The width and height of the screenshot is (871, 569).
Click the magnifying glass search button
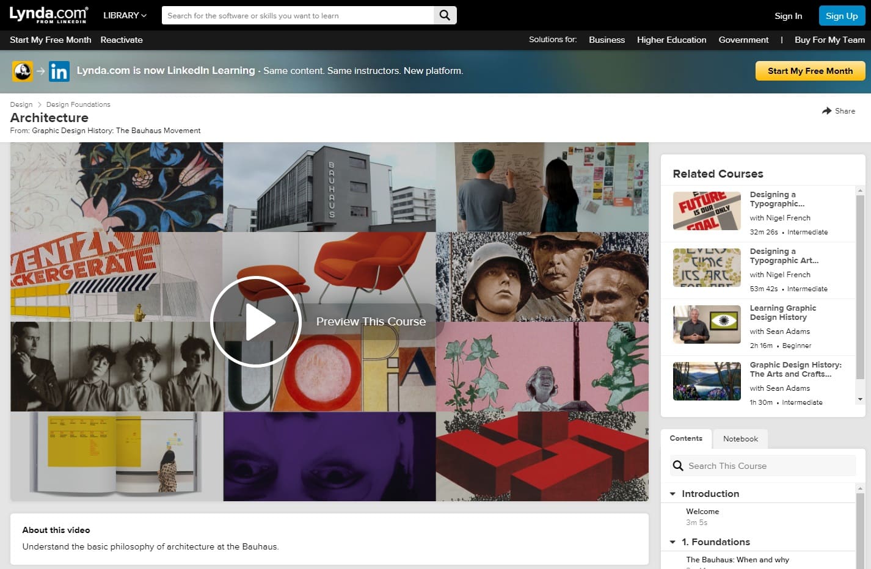(x=445, y=15)
